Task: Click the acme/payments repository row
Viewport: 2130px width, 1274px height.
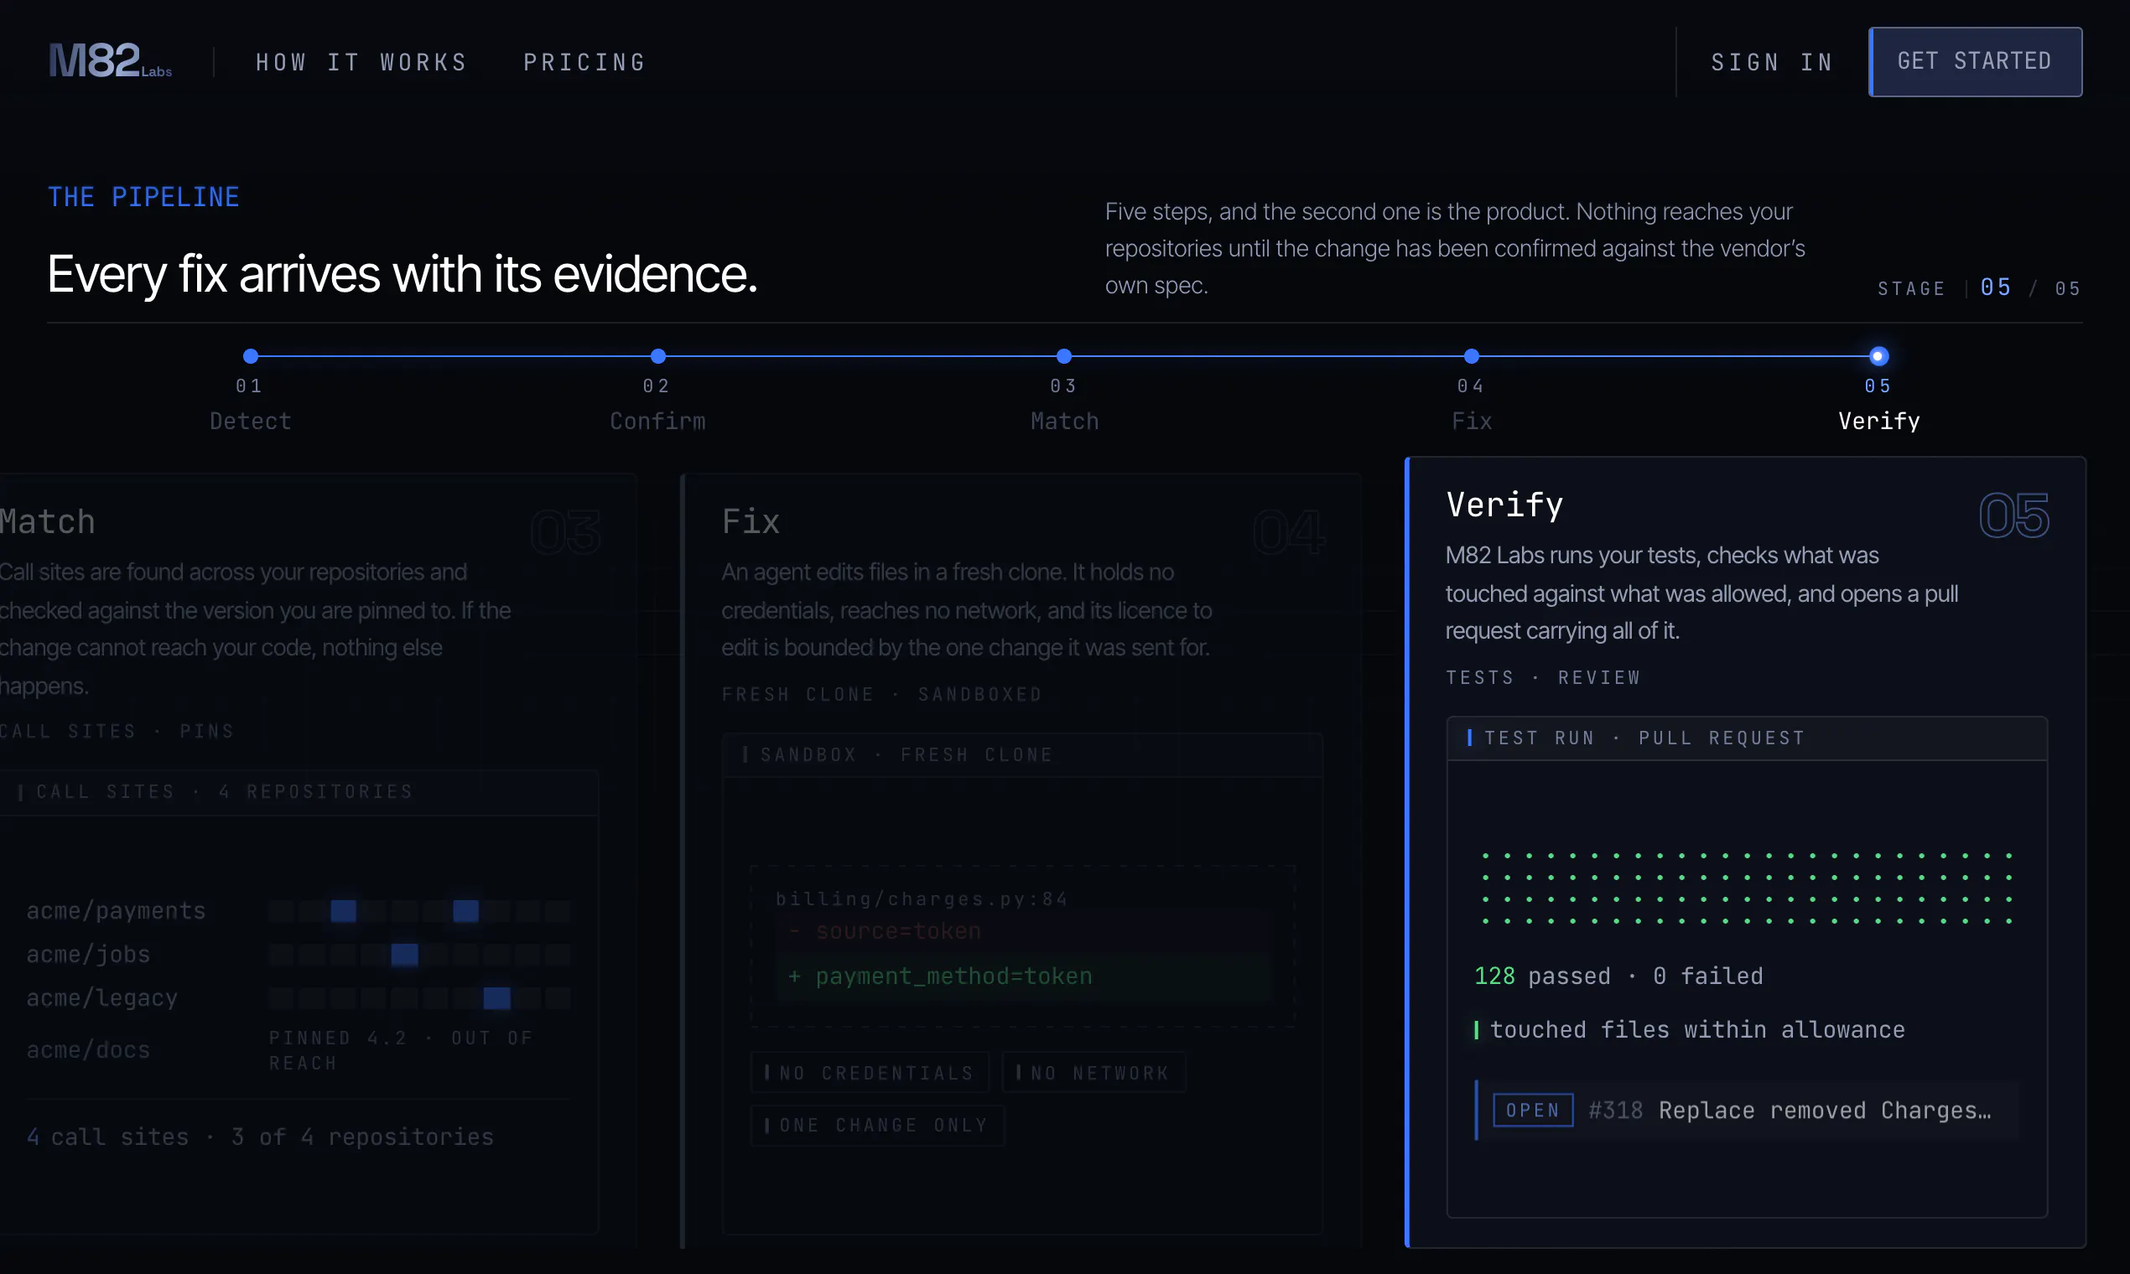Action: point(298,910)
